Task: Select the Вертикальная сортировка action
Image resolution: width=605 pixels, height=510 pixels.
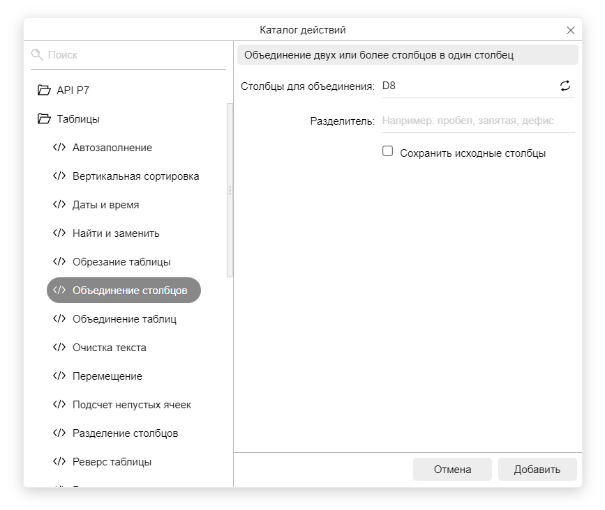Action: pos(135,176)
